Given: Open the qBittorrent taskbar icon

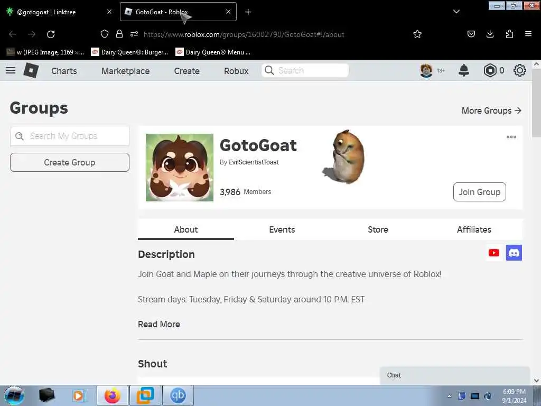Looking at the screenshot, I should pyautogui.click(x=178, y=395).
